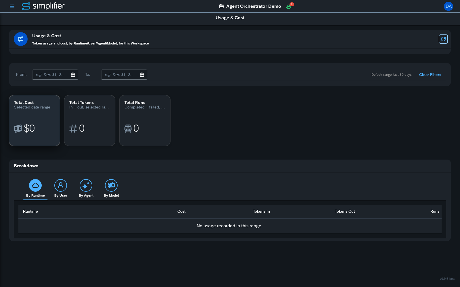Open the To date calendar picker
This screenshot has height=287, width=460.
(142, 75)
